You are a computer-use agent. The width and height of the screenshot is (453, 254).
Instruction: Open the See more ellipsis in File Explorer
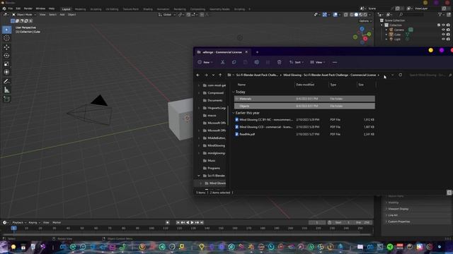click(x=335, y=62)
